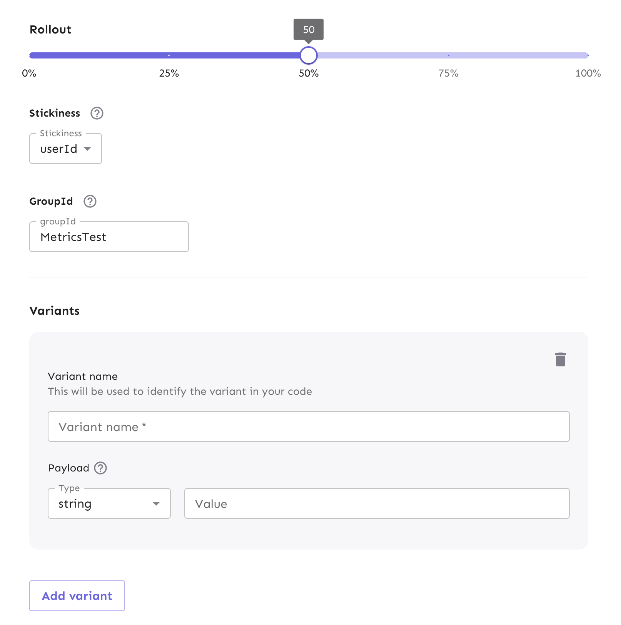
Task: Click the Rollout slider handle at 50
Action: click(309, 55)
